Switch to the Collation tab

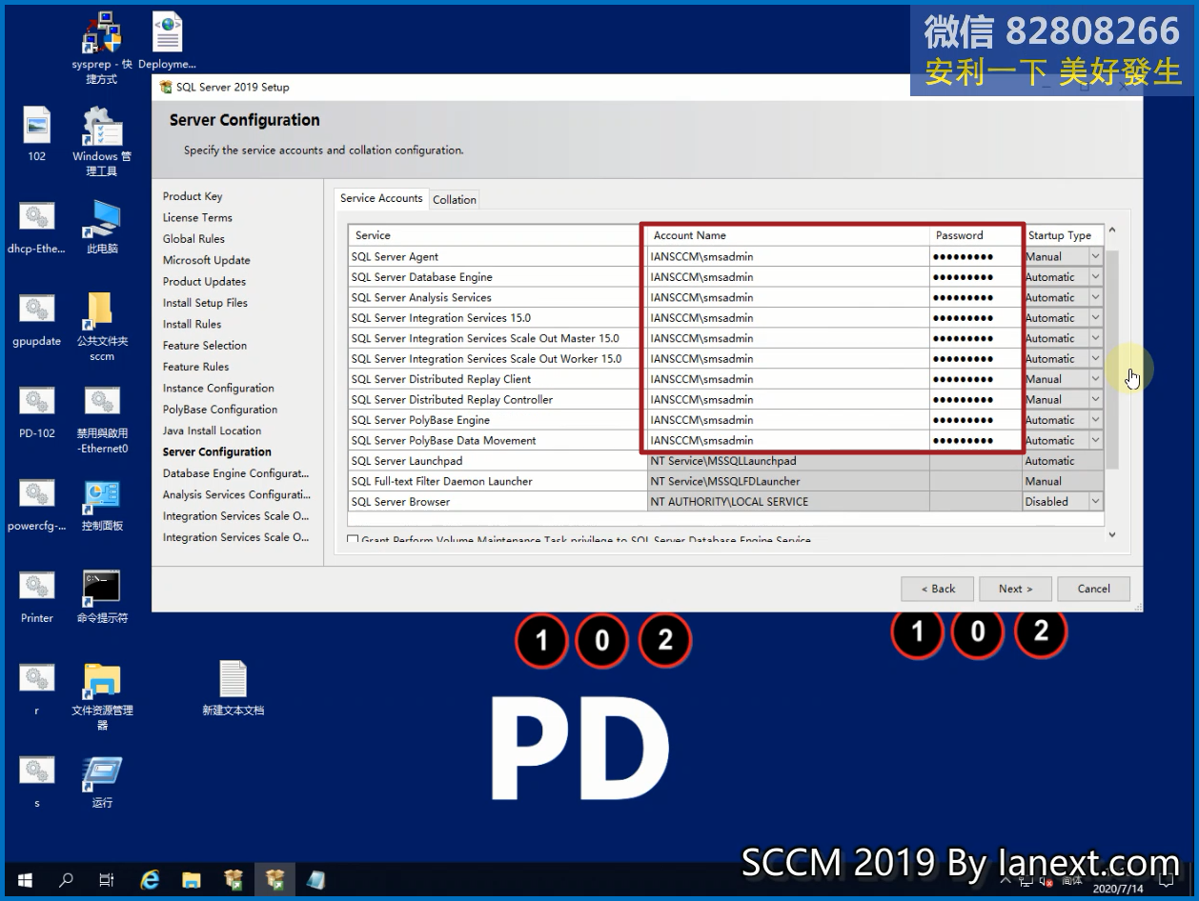pos(455,199)
